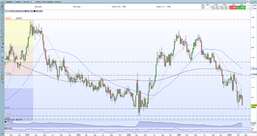Select the SMA (200) indicator label
The image size is (257, 136).
pos(38,11)
